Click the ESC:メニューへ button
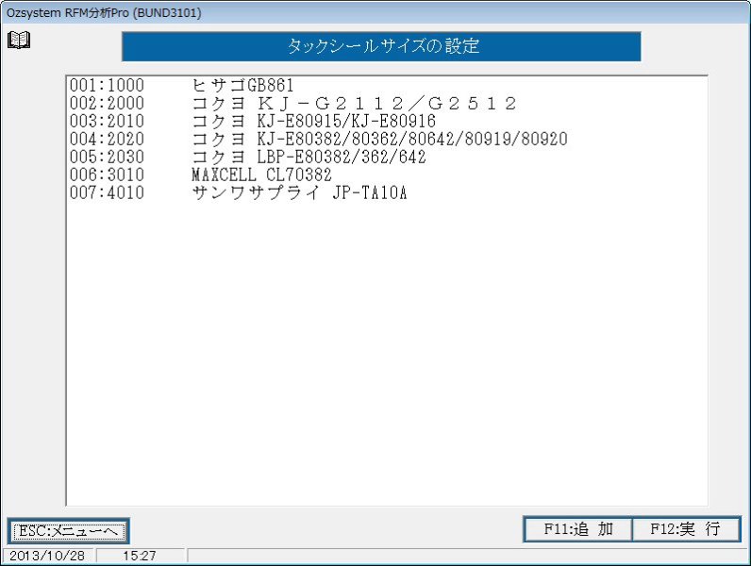The width and height of the screenshot is (751, 566). click(69, 530)
